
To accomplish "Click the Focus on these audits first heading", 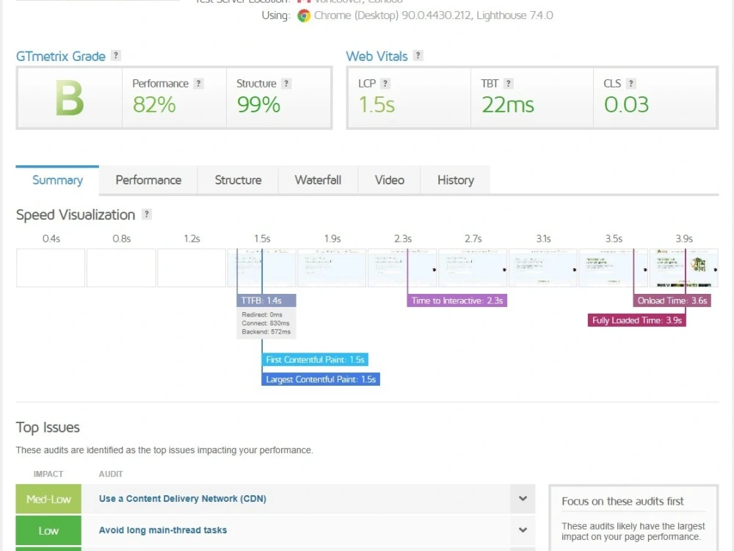I will point(622,501).
